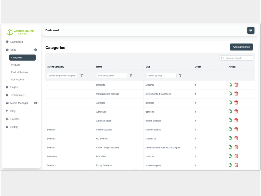Click the slug 'calfeutrements-scellants-acryliques'

click(163, 147)
